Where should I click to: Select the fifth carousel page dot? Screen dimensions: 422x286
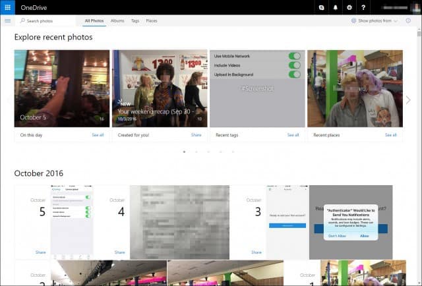(x=233, y=152)
